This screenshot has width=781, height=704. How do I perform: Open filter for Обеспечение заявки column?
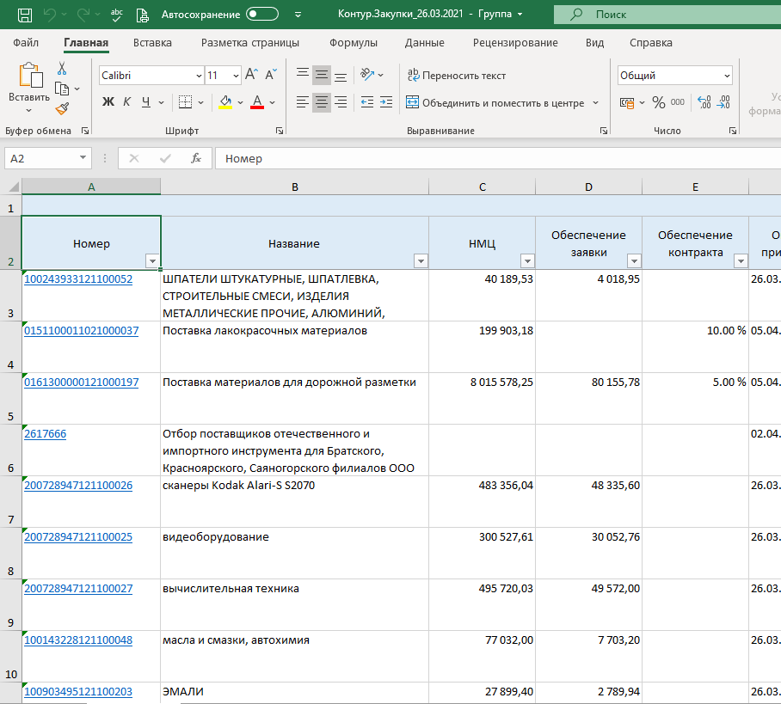click(634, 261)
